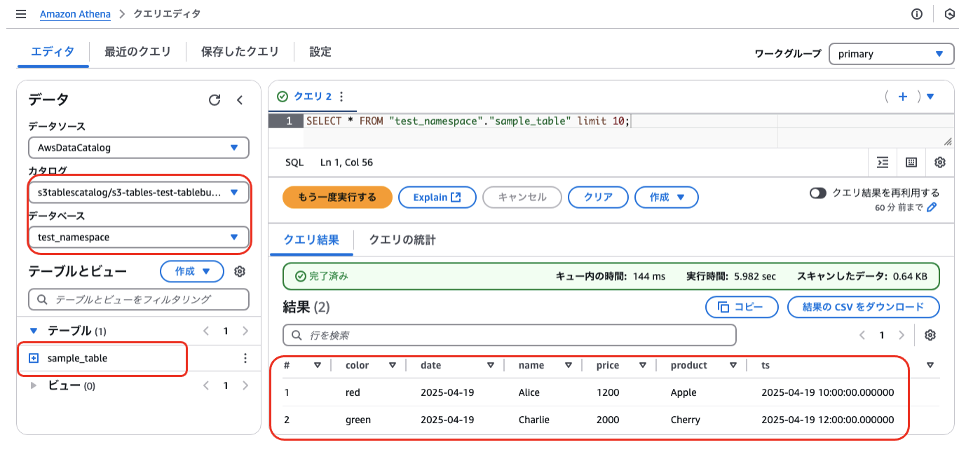Select the クエリ結果 tab
The height and width of the screenshot is (454, 959).
coord(311,240)
